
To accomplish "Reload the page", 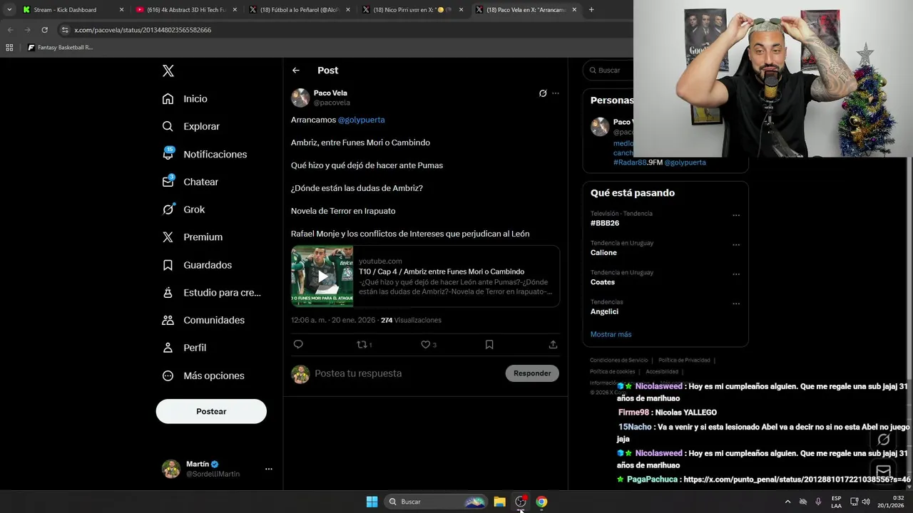I will click(x=44, y=30).
